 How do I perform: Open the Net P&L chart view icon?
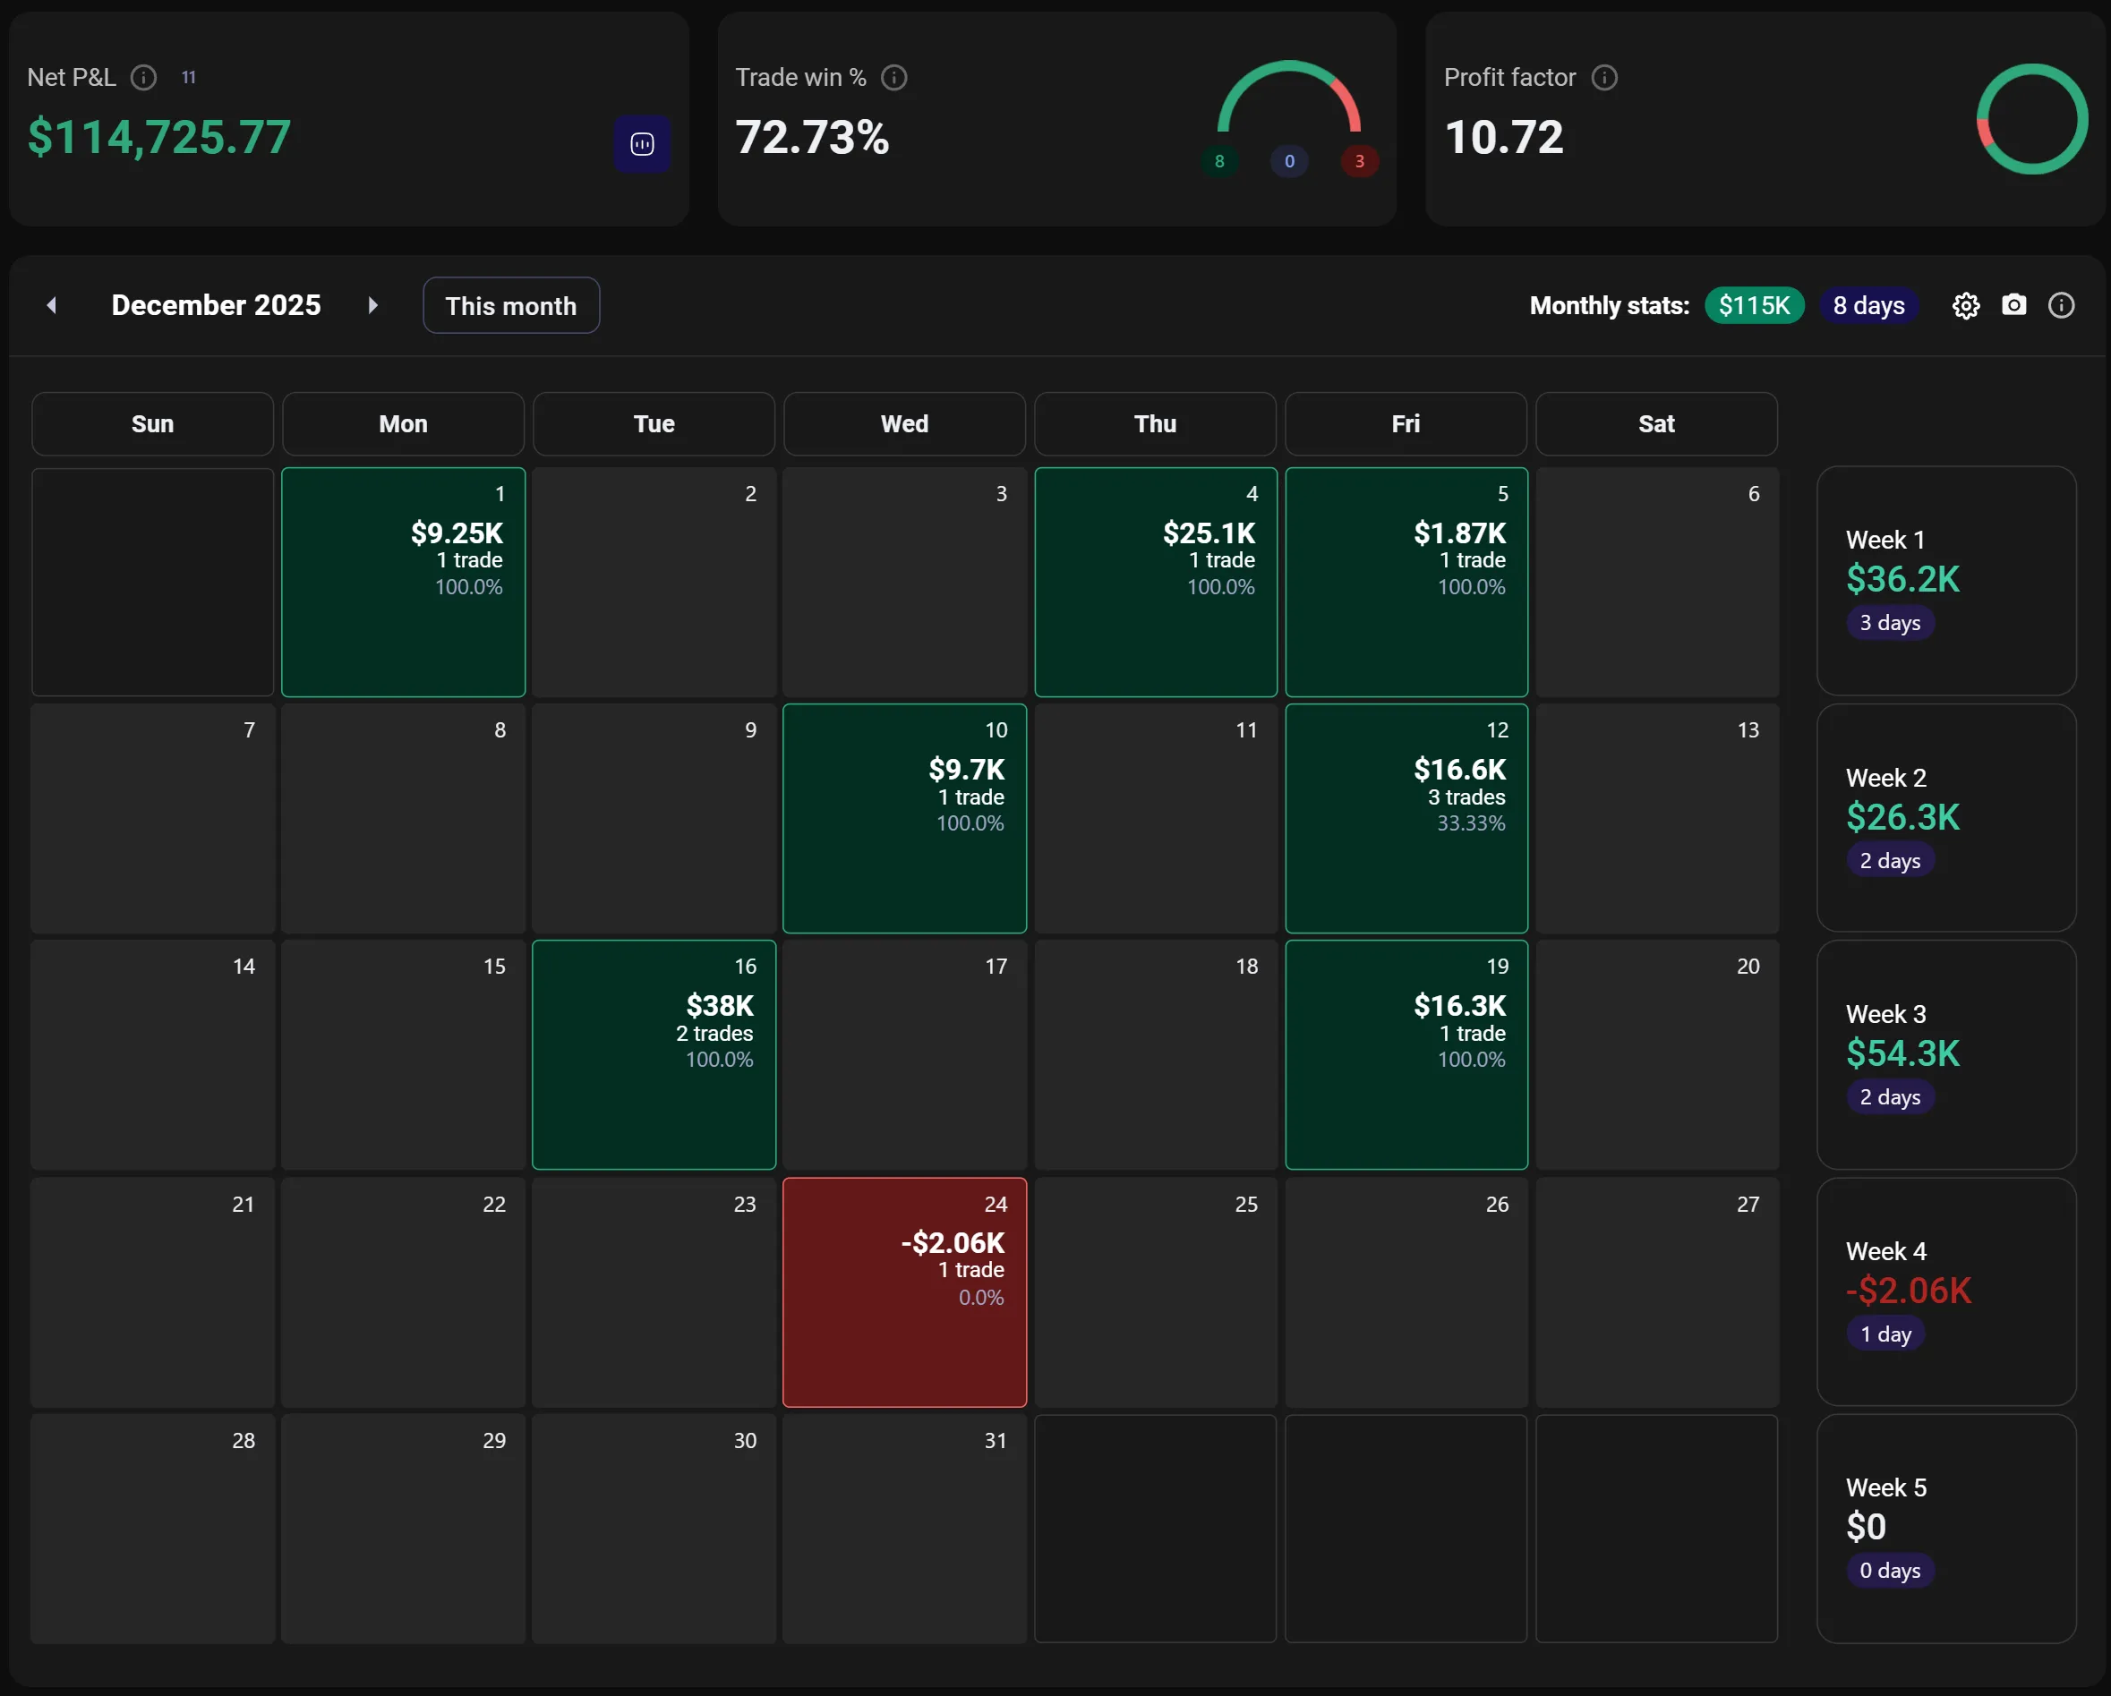click(642, 145)
